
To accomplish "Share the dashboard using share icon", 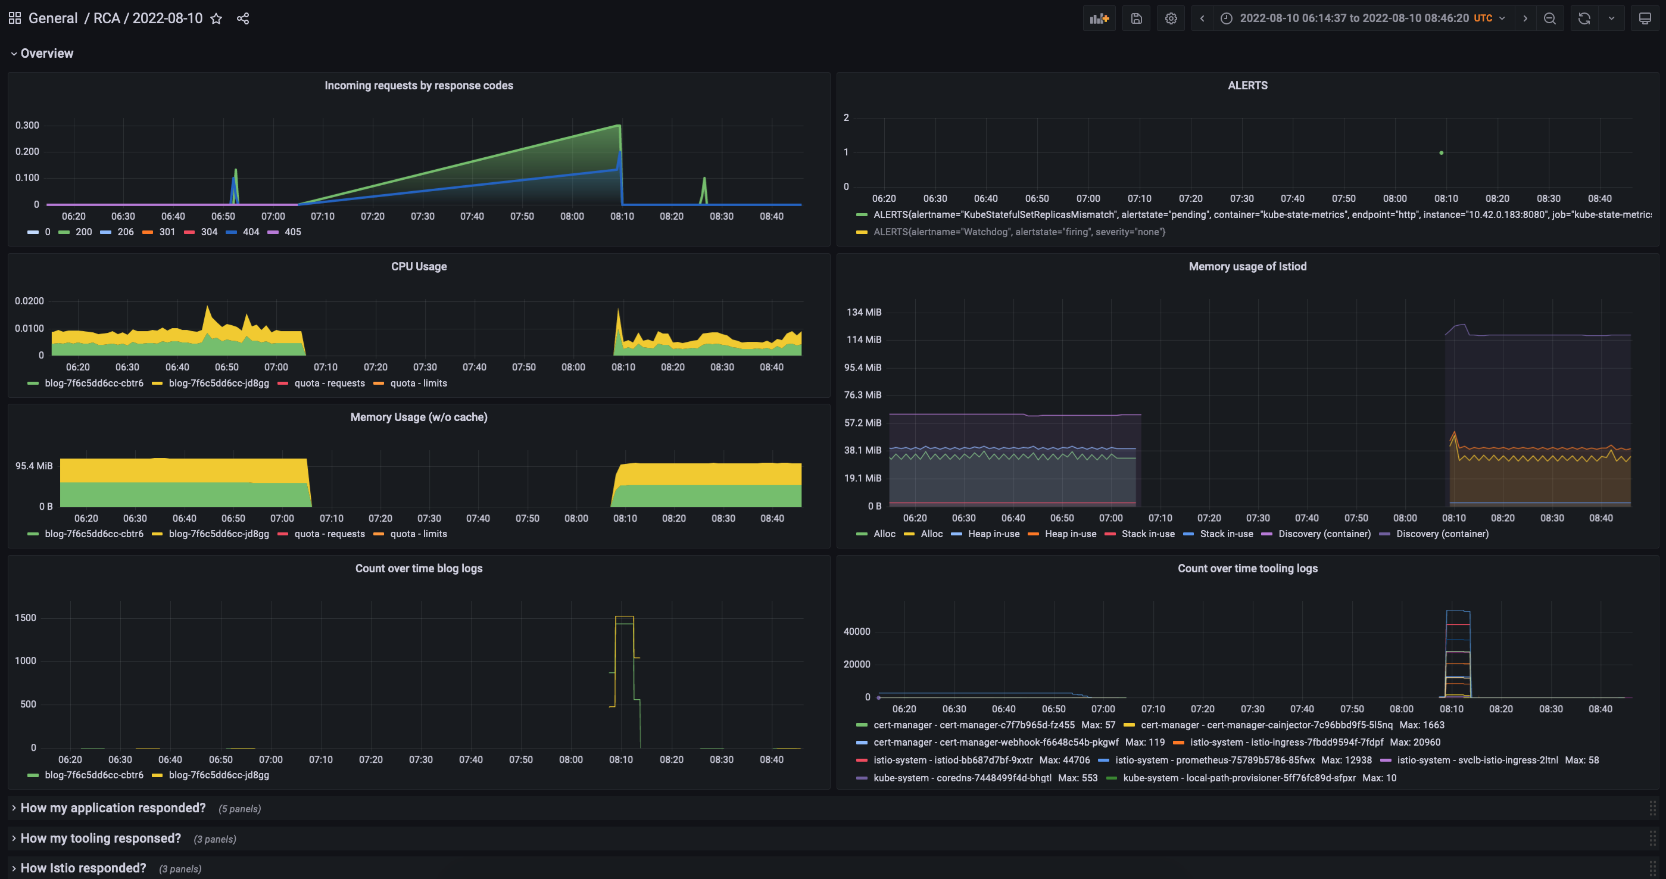I will [242, 18].
